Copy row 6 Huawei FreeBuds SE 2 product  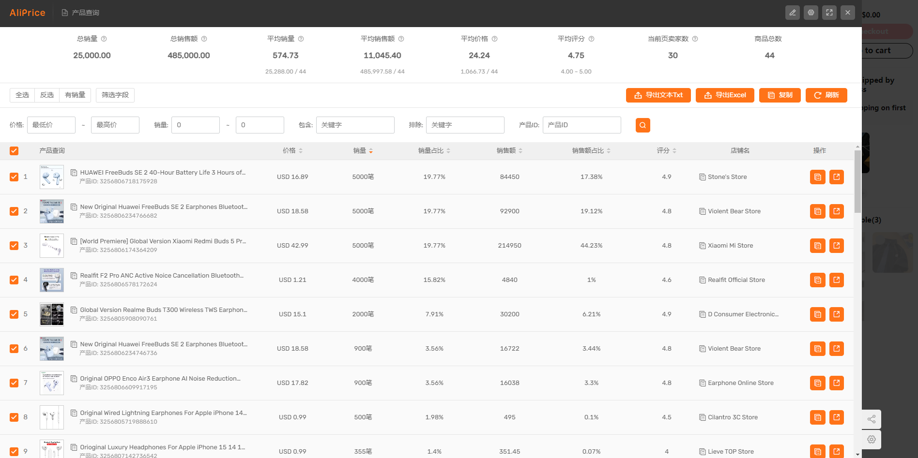pyautogui.click(x=818, y=349)
